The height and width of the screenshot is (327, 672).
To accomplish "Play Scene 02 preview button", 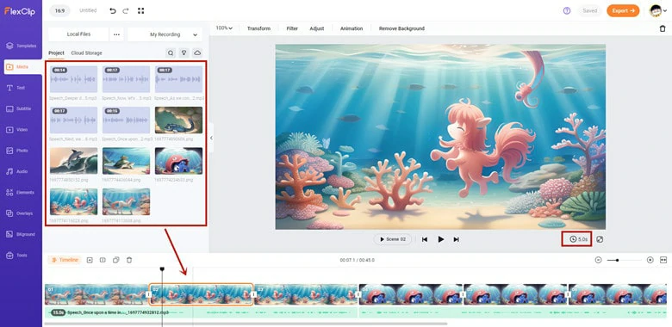I will [393, 239].
